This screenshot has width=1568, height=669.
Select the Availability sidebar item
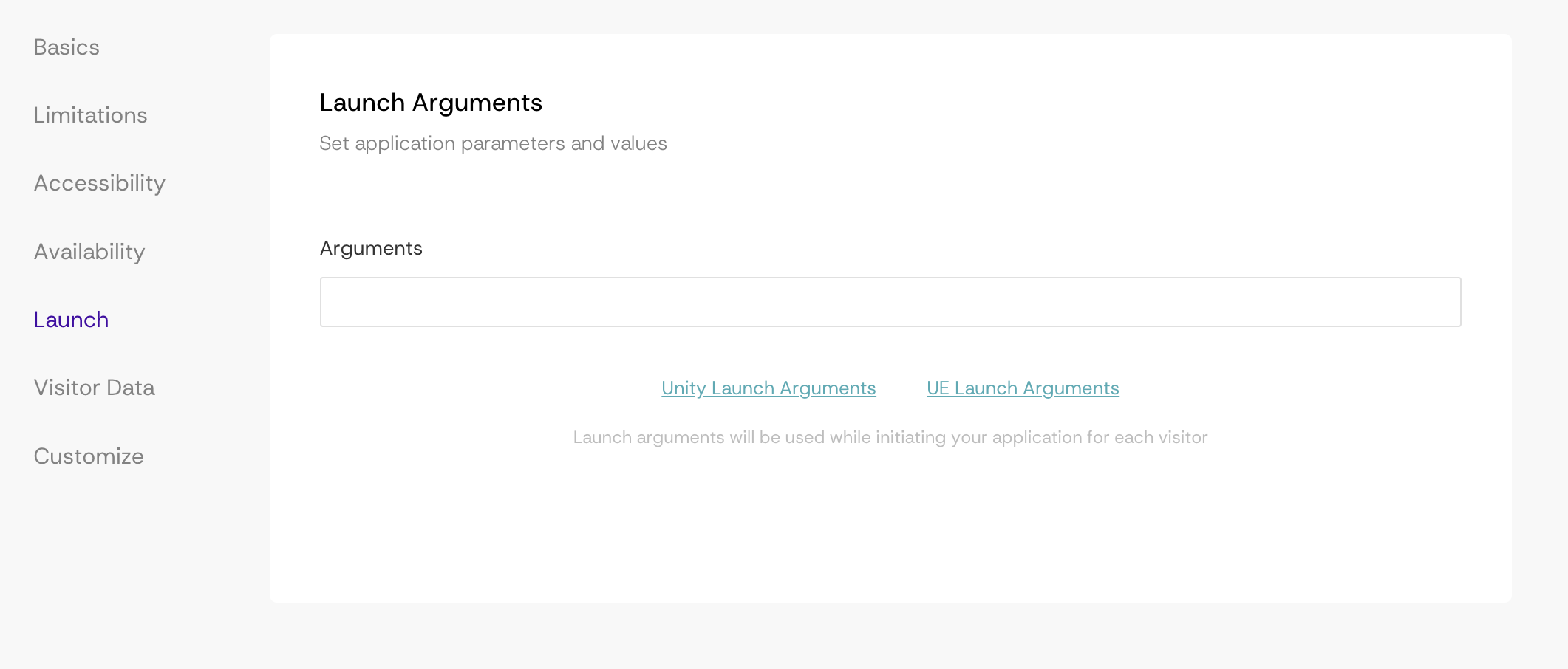tap(89, 252)
